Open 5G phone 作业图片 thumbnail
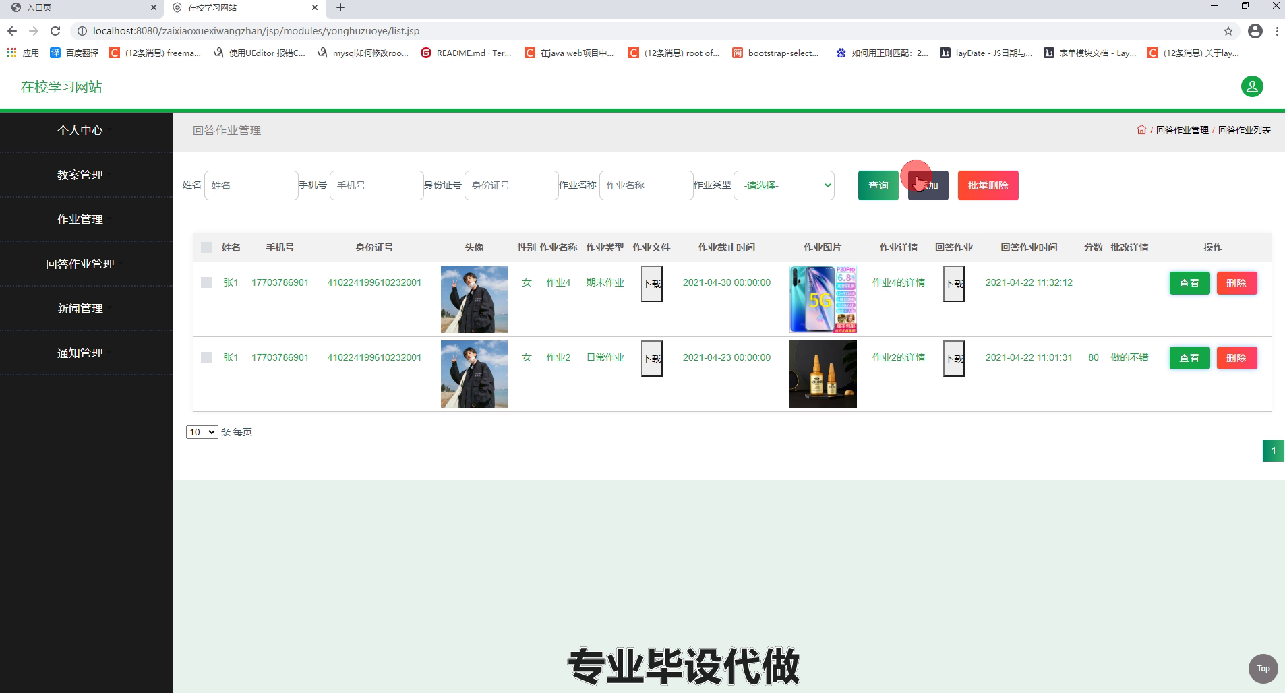The height and width of the screenshot is (693, 1285). click(823, 299)
